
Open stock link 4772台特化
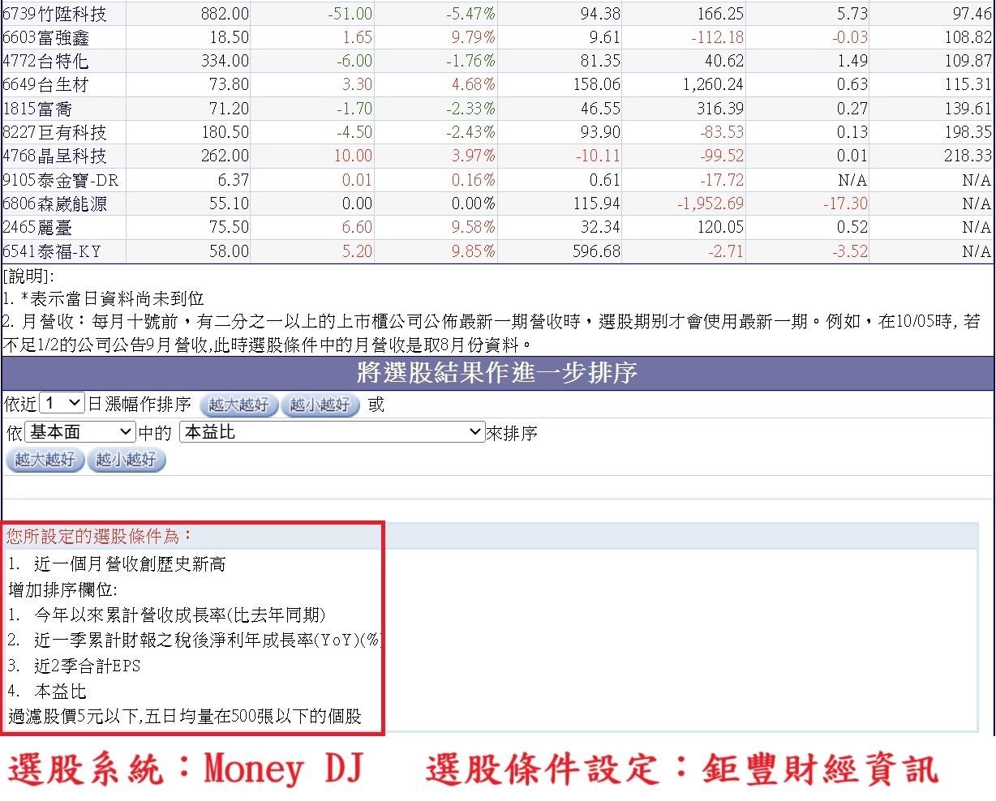point(46,61)
